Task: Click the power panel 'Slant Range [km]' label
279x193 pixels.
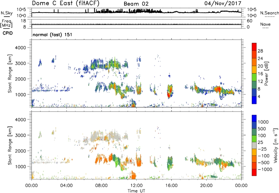Action: coord(10,74)
